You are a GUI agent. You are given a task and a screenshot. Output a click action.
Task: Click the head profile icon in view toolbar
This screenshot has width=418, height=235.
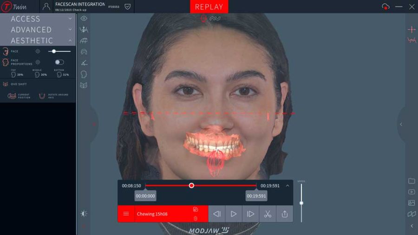(x=84, y=74)
